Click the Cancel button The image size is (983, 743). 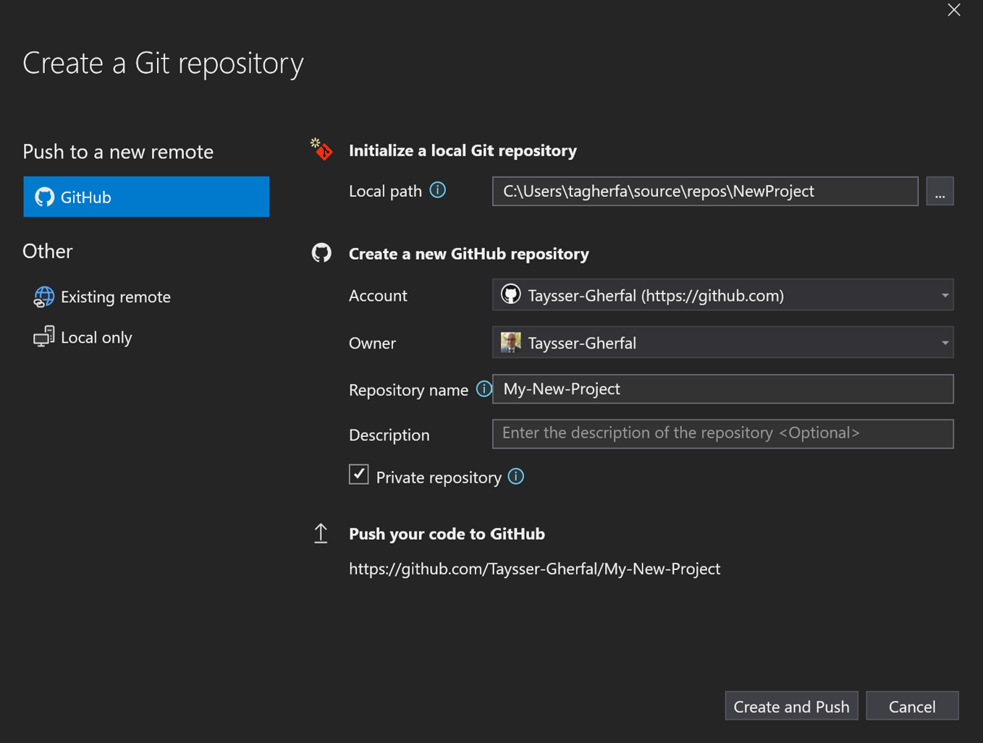point(912,705)
